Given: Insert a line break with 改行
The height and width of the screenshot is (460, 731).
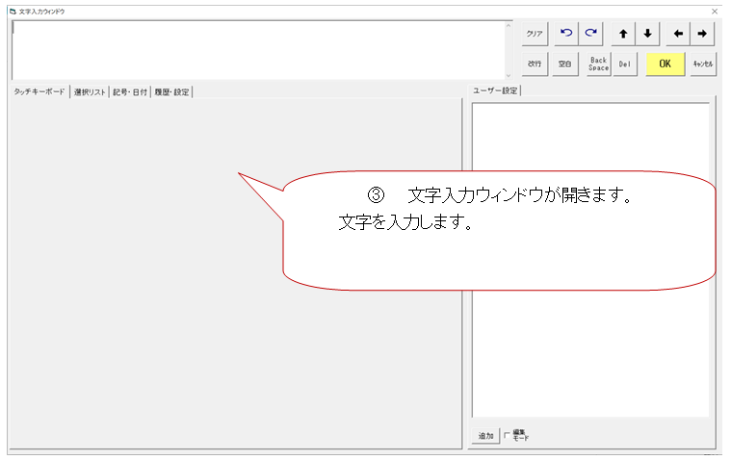Looking at the screenshot, I should click(534, 64).
